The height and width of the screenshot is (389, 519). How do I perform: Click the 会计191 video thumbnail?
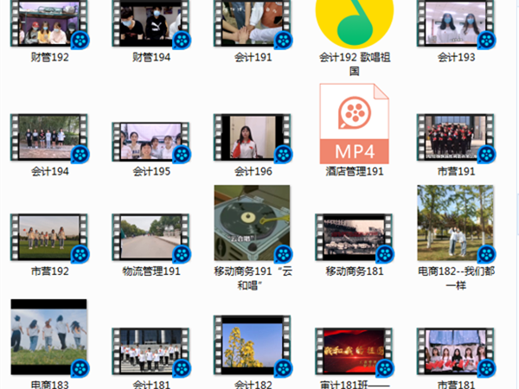point(252,23)
